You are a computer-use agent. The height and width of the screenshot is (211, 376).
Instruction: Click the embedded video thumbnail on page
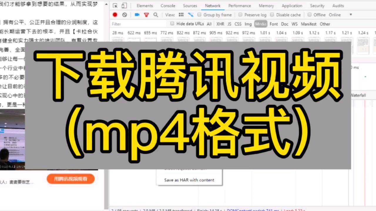12,139
